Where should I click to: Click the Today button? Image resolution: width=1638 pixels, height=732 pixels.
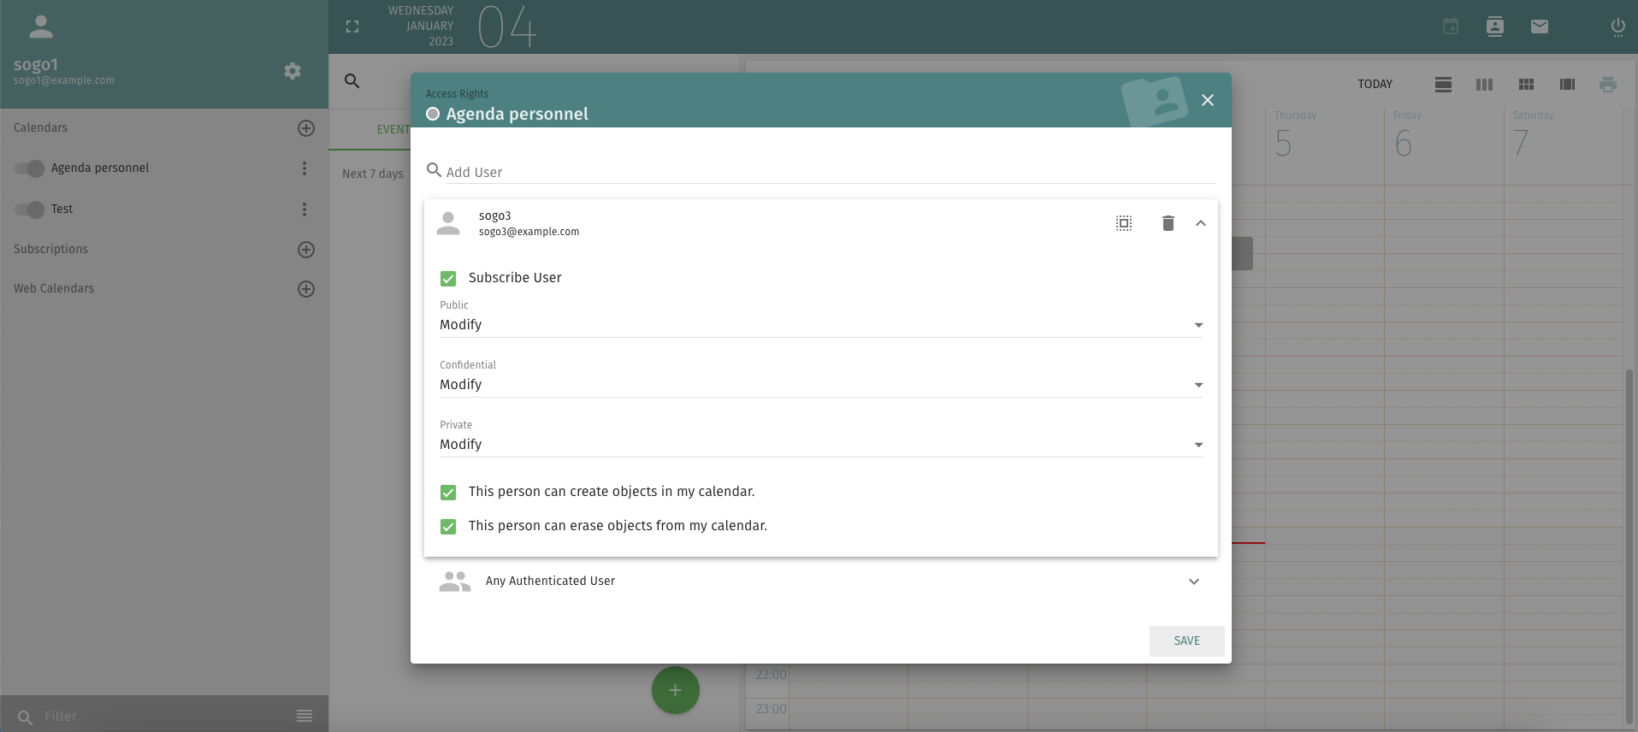[1375, 85]
